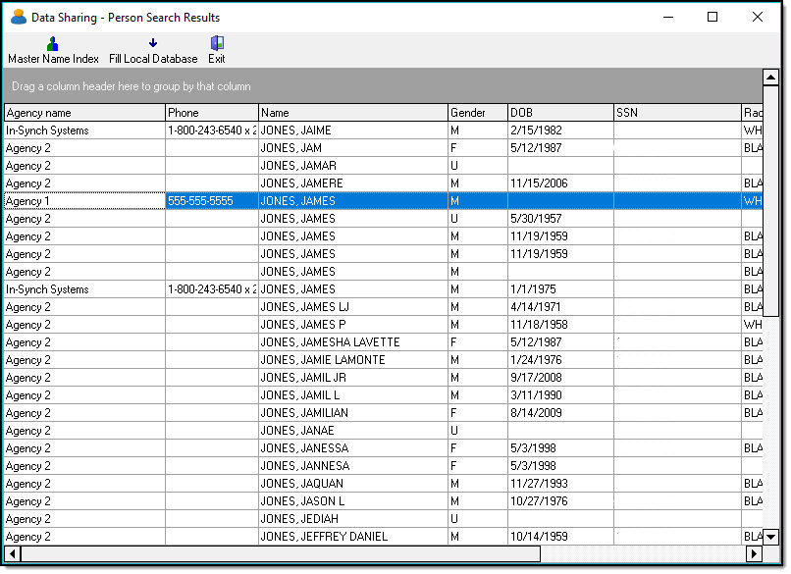Click the Data Sharing window title icon

[x=18, y=17]
